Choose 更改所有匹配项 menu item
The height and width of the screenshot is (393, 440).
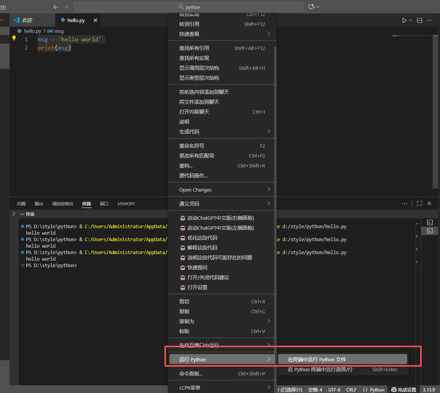tap(222, 156)
